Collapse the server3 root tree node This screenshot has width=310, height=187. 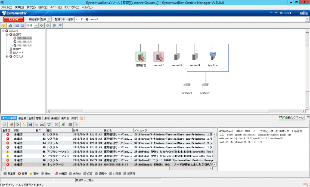3,31
